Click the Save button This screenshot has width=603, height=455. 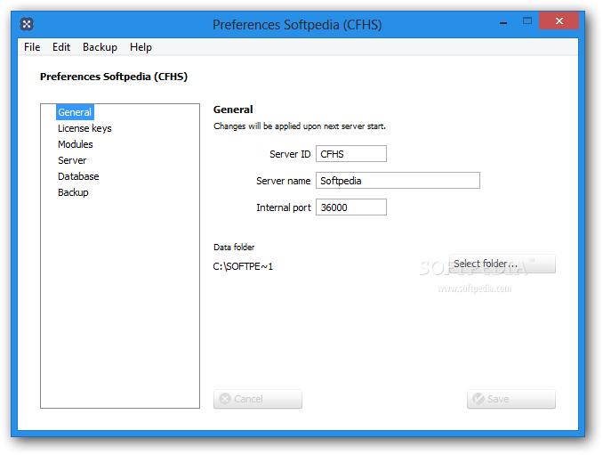tap(511, 399)
